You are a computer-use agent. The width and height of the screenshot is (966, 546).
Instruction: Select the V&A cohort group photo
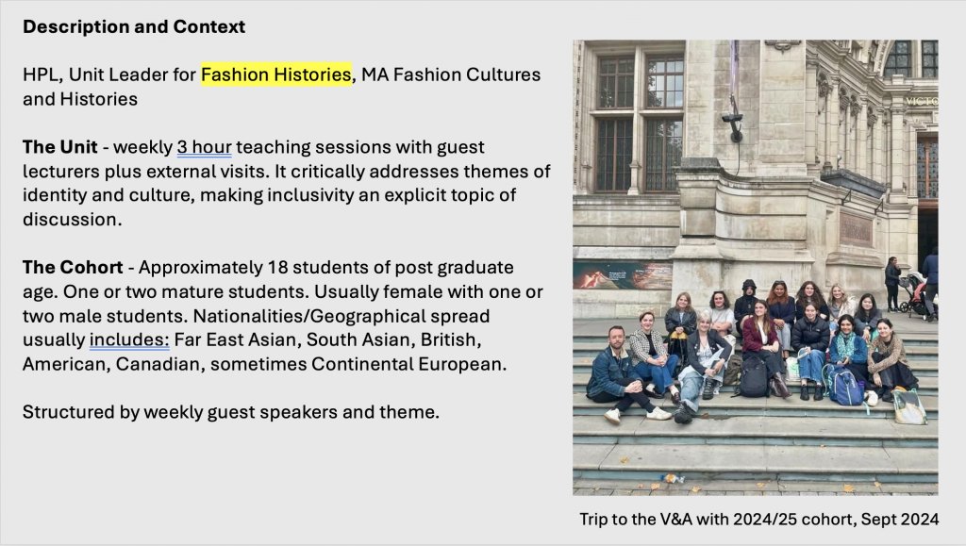pyautogui.click(x=755, y=267)
